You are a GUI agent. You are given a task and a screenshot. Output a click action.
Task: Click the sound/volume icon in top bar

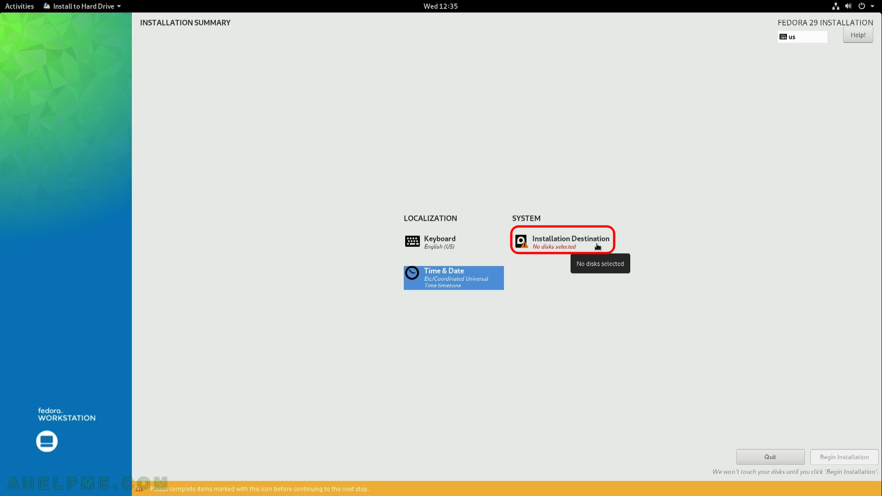coord(848,6)
